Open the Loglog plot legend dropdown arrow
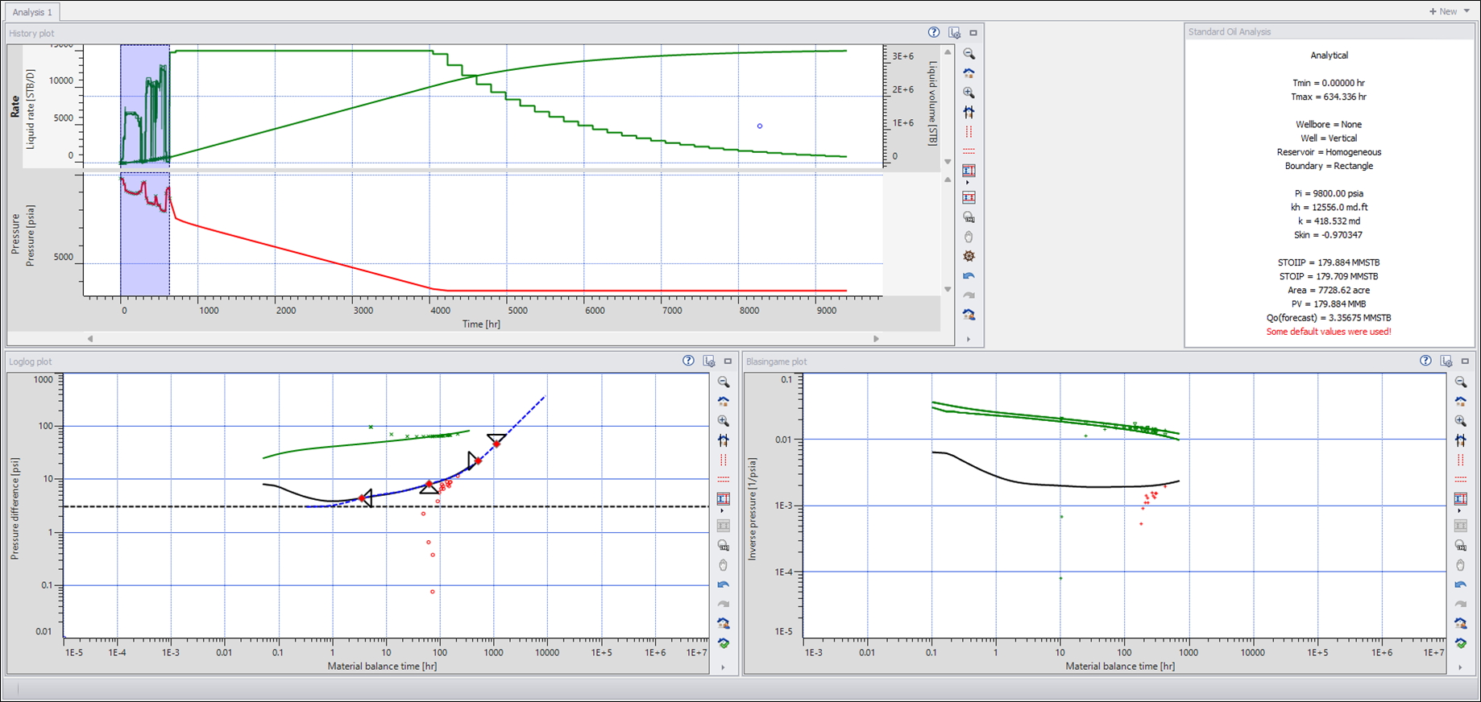Viewport: 1481px width, 702px height. pyautogui.click(x=722, y=511)
